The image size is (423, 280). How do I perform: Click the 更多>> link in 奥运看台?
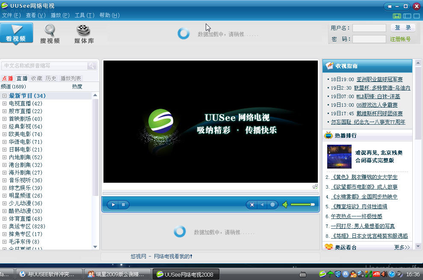(402, 247)
